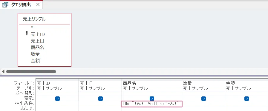The image size is (268, 111).
Task: Click the 並べ替え cell for 数量
Action: (x=203, y=93)
